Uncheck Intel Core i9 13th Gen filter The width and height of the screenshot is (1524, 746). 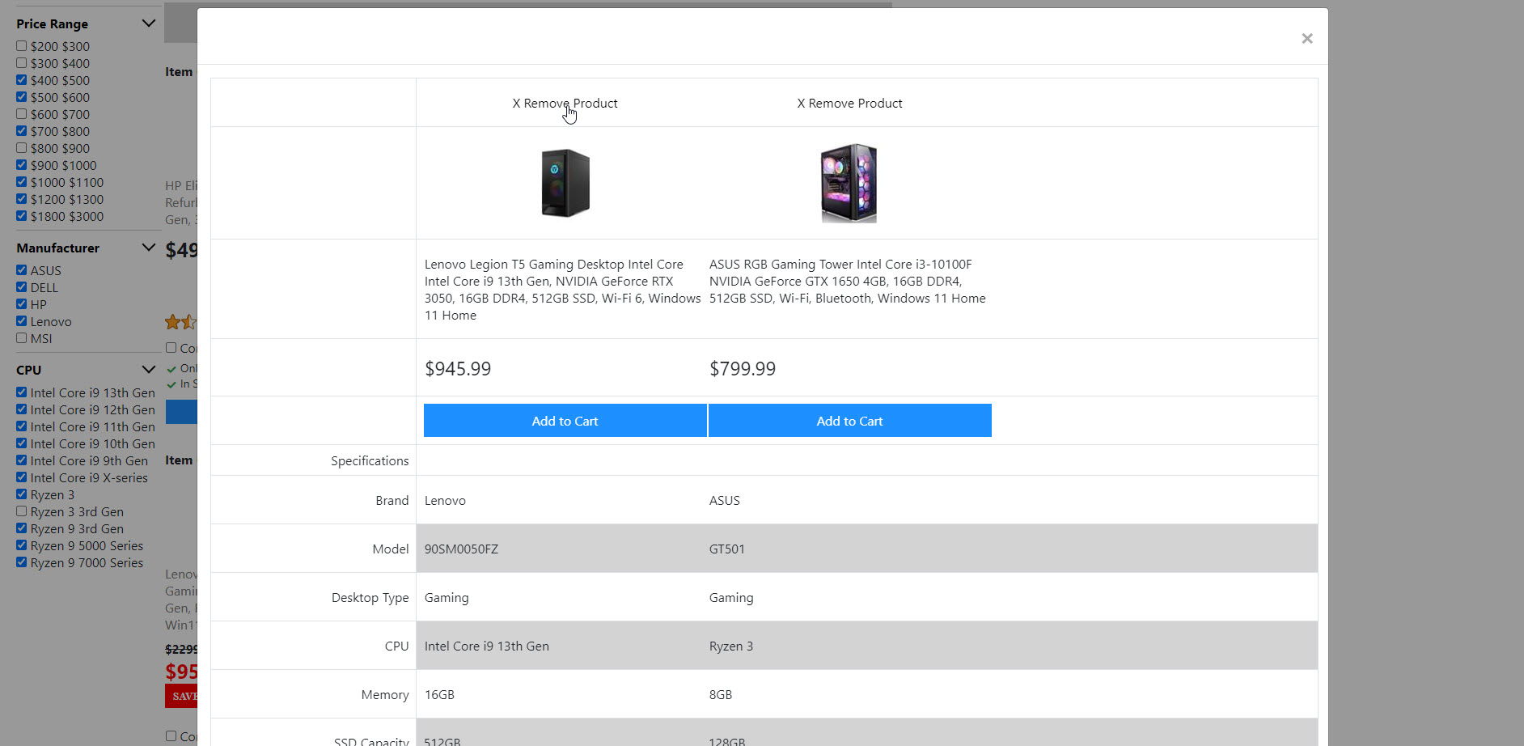tap(22, 392)
